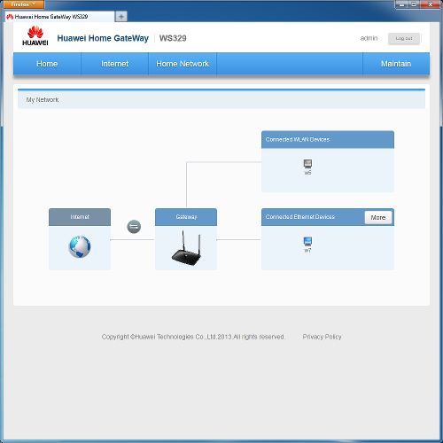Select the W5 WLAN device icon
Screen dimensions: 443x443
tap(307, 164)
